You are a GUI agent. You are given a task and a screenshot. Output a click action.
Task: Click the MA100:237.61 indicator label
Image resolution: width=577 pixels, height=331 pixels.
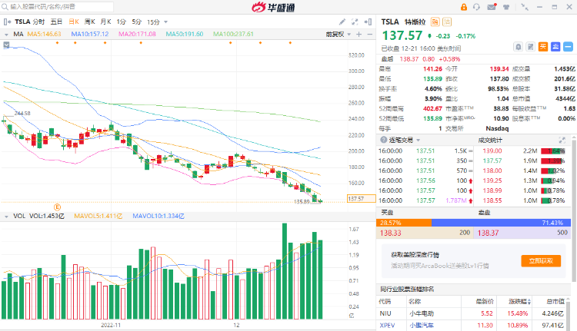(x=233, y=34)
